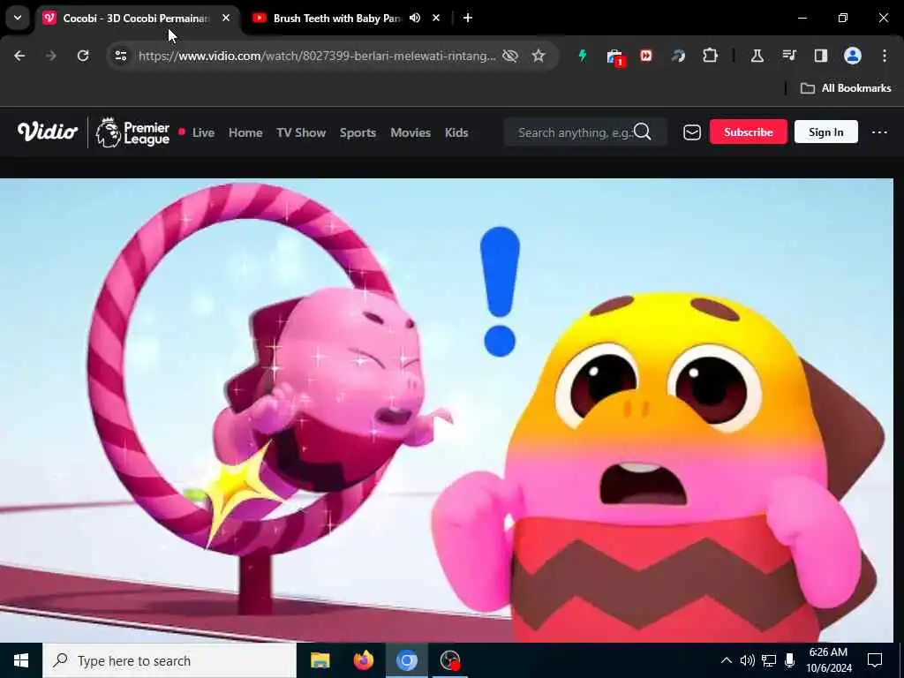Viewport: 904px width, 678px height.
Task: Launch Firefox from the taskbar
Action: pos(363,660)
